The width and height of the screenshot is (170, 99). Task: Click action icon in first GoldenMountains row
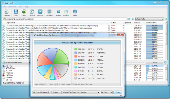point(109,26)
